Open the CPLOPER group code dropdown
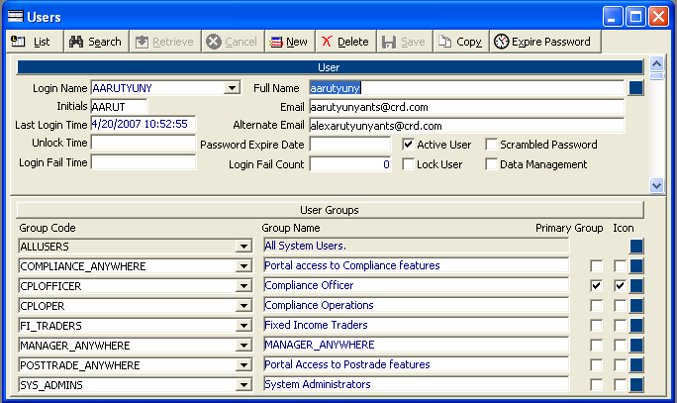Image resolution: width=677 pixels, height=403 pixels. coord(243,306)
